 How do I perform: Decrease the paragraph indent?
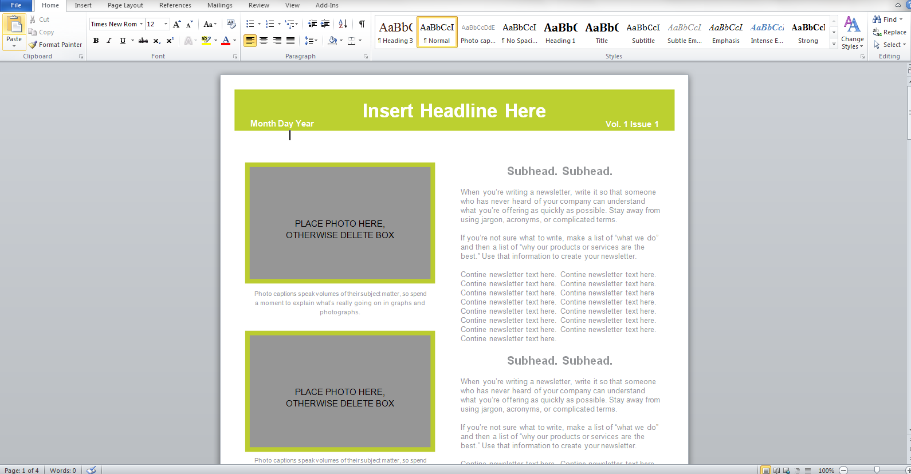click(x=312, y=24)
